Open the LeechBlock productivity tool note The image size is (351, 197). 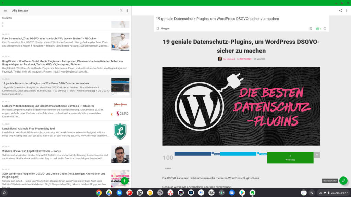65,132
